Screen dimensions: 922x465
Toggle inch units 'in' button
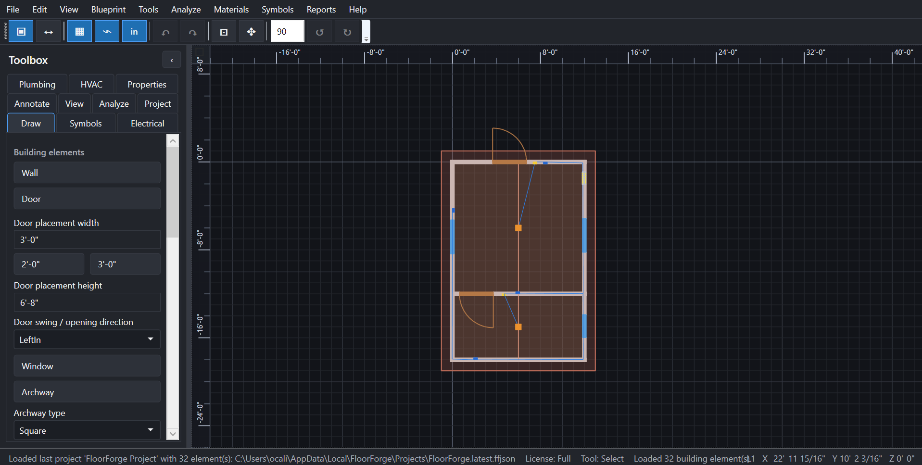click(134, 32)
